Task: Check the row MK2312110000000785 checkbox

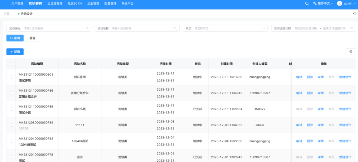Action: pyautogui.click(x=12, y=109)
